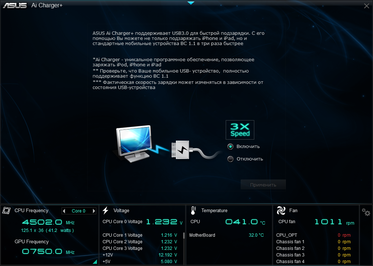Expand the CPU Frequency panel corner triangle
The image size is (373, 266).
pos(95,262)
